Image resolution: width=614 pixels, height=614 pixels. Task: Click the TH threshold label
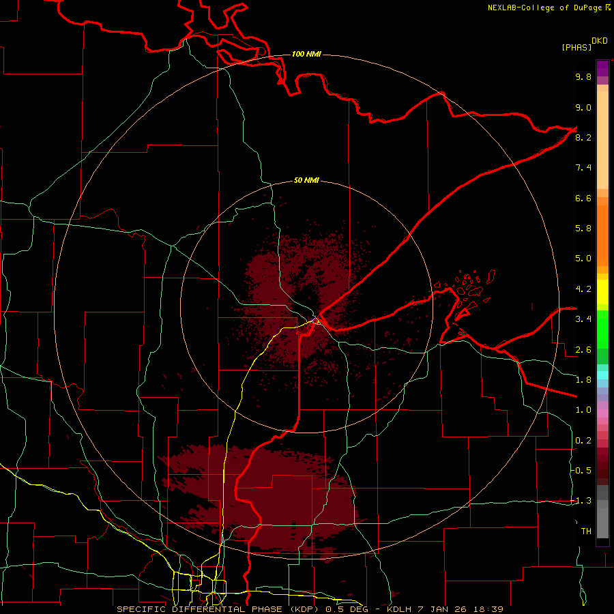point(586,531)
